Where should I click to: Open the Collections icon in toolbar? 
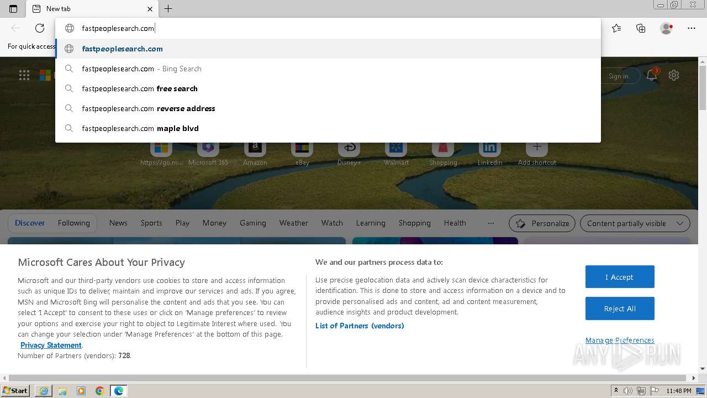click(x=641, y=28)
